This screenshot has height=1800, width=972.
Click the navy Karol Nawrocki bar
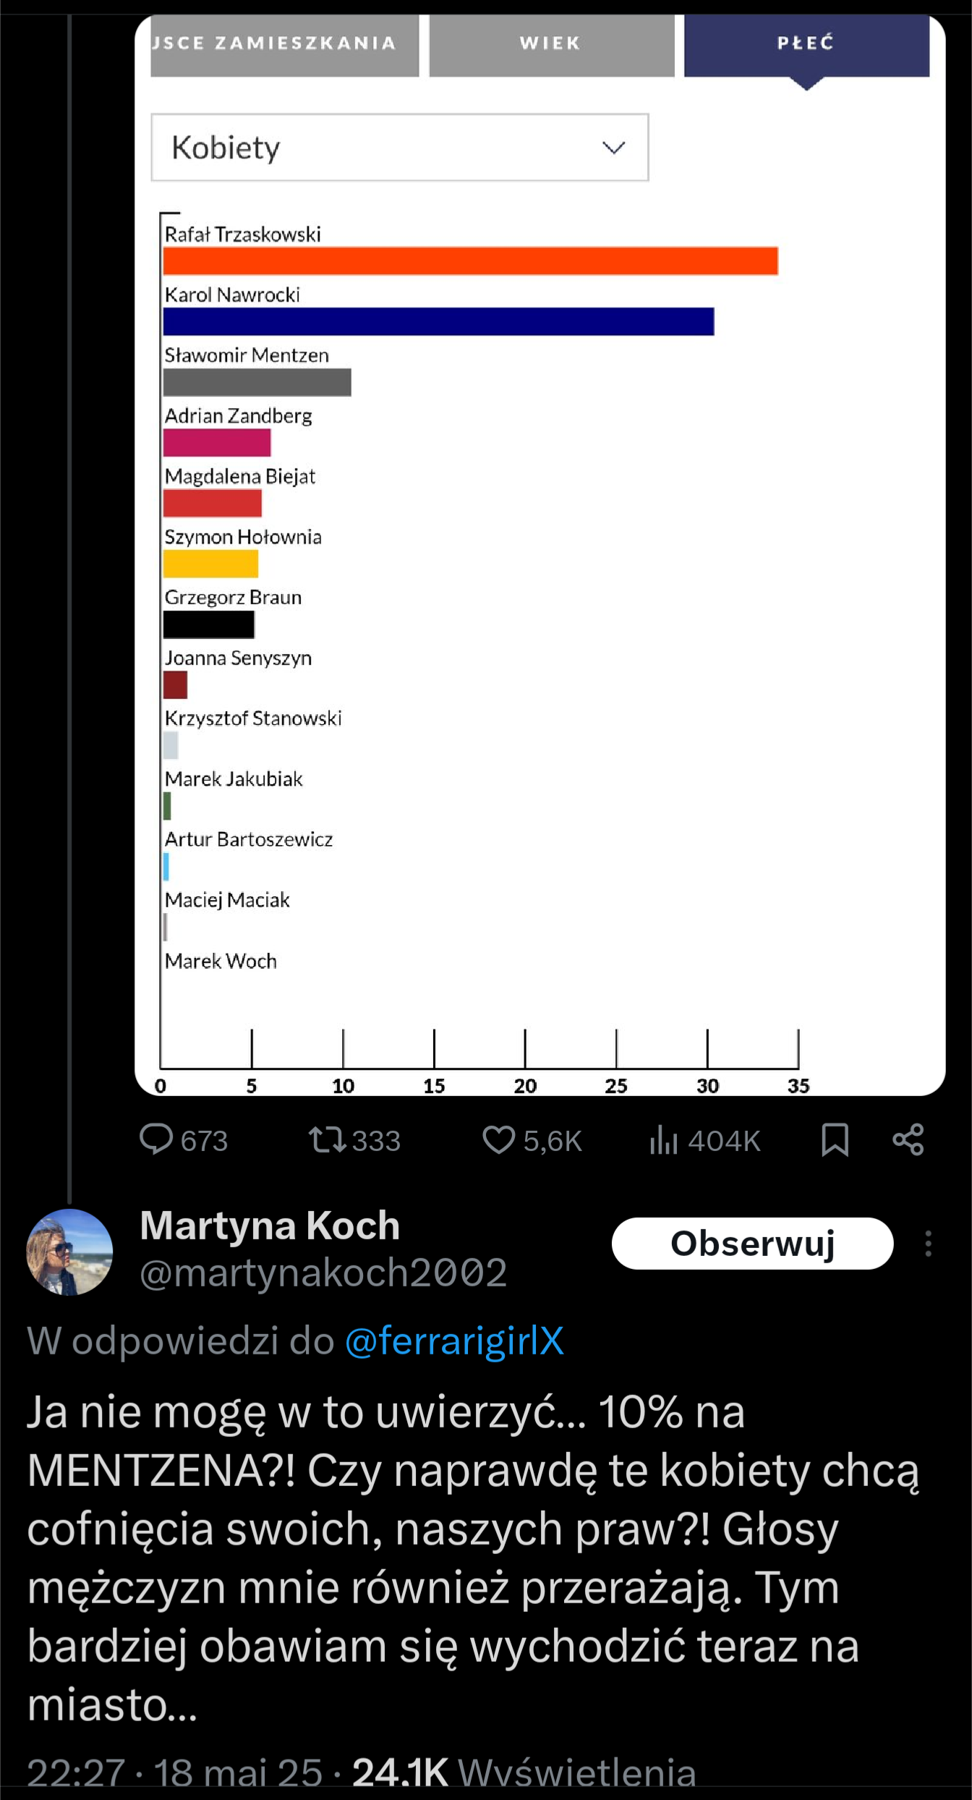438,322
